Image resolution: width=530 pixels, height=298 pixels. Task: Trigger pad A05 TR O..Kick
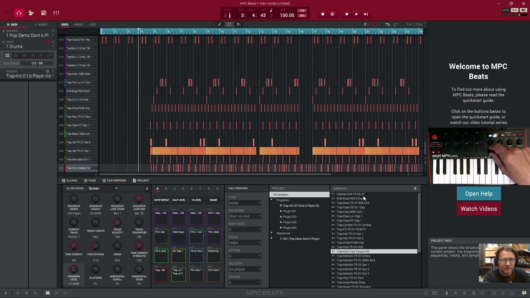pyautogui.click(x=161, y=255)
